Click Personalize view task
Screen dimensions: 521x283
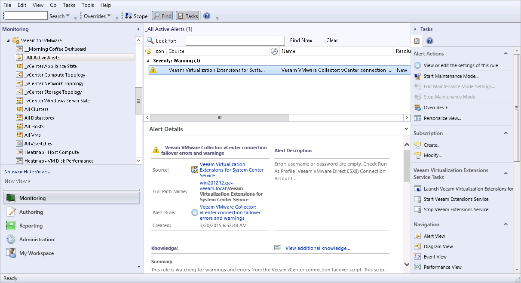point(442,118)
